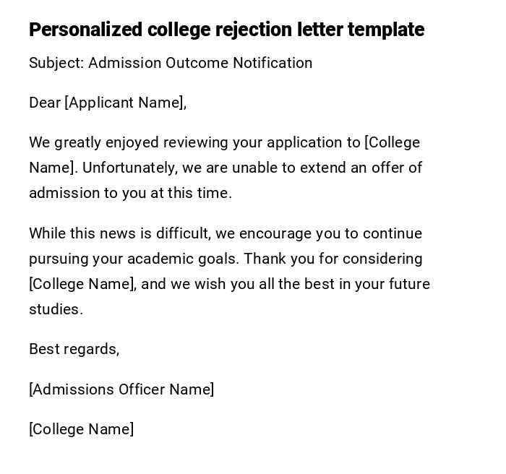Viewport: 506px width, 474px height.
Task: Click "[College Name]" placeholder in second paragraph
Action: [x=82, y=284]
